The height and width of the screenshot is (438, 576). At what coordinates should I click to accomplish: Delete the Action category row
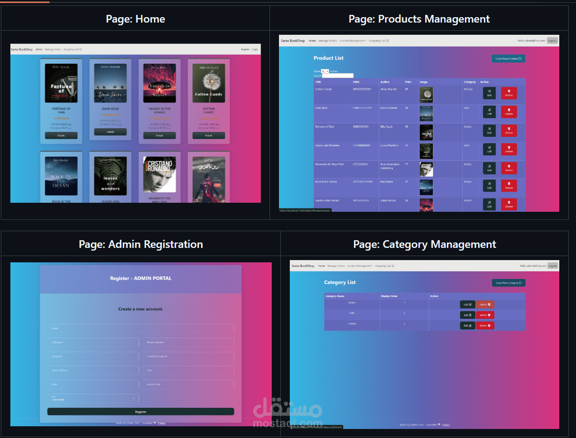(x=485, y=304)
